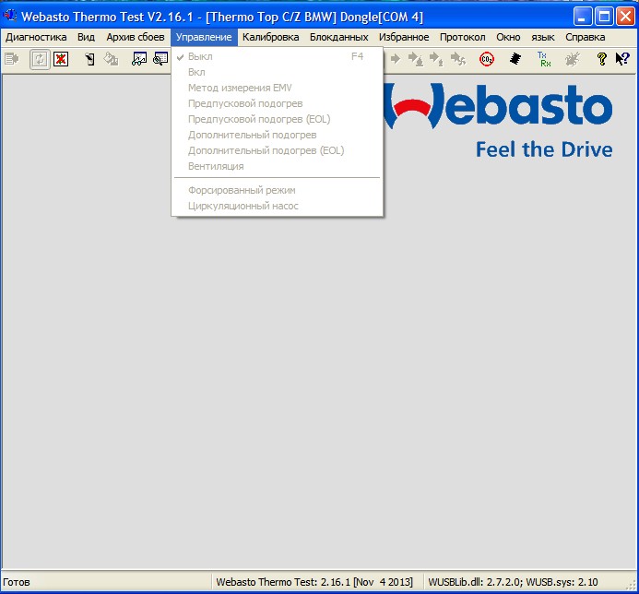Click the magnifier search window icon
This screenshot has height=594, width=639.
[160, 60]
